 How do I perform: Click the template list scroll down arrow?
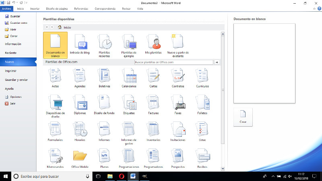[223, 169]
